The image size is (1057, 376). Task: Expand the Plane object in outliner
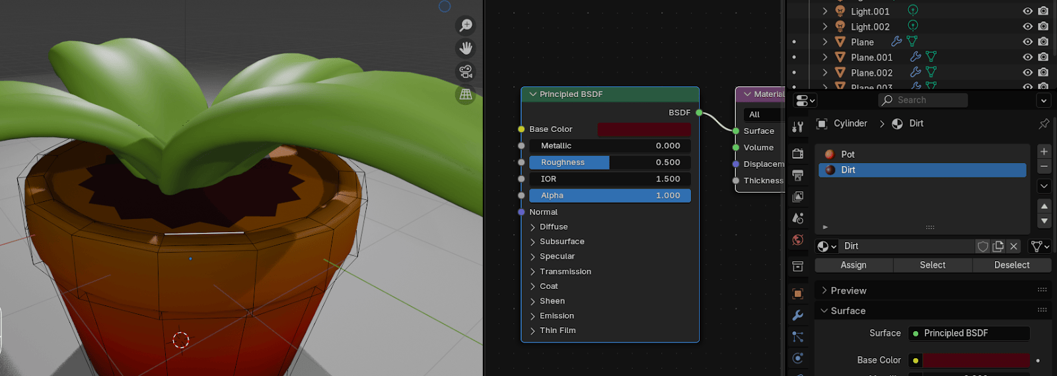[825, 42]
